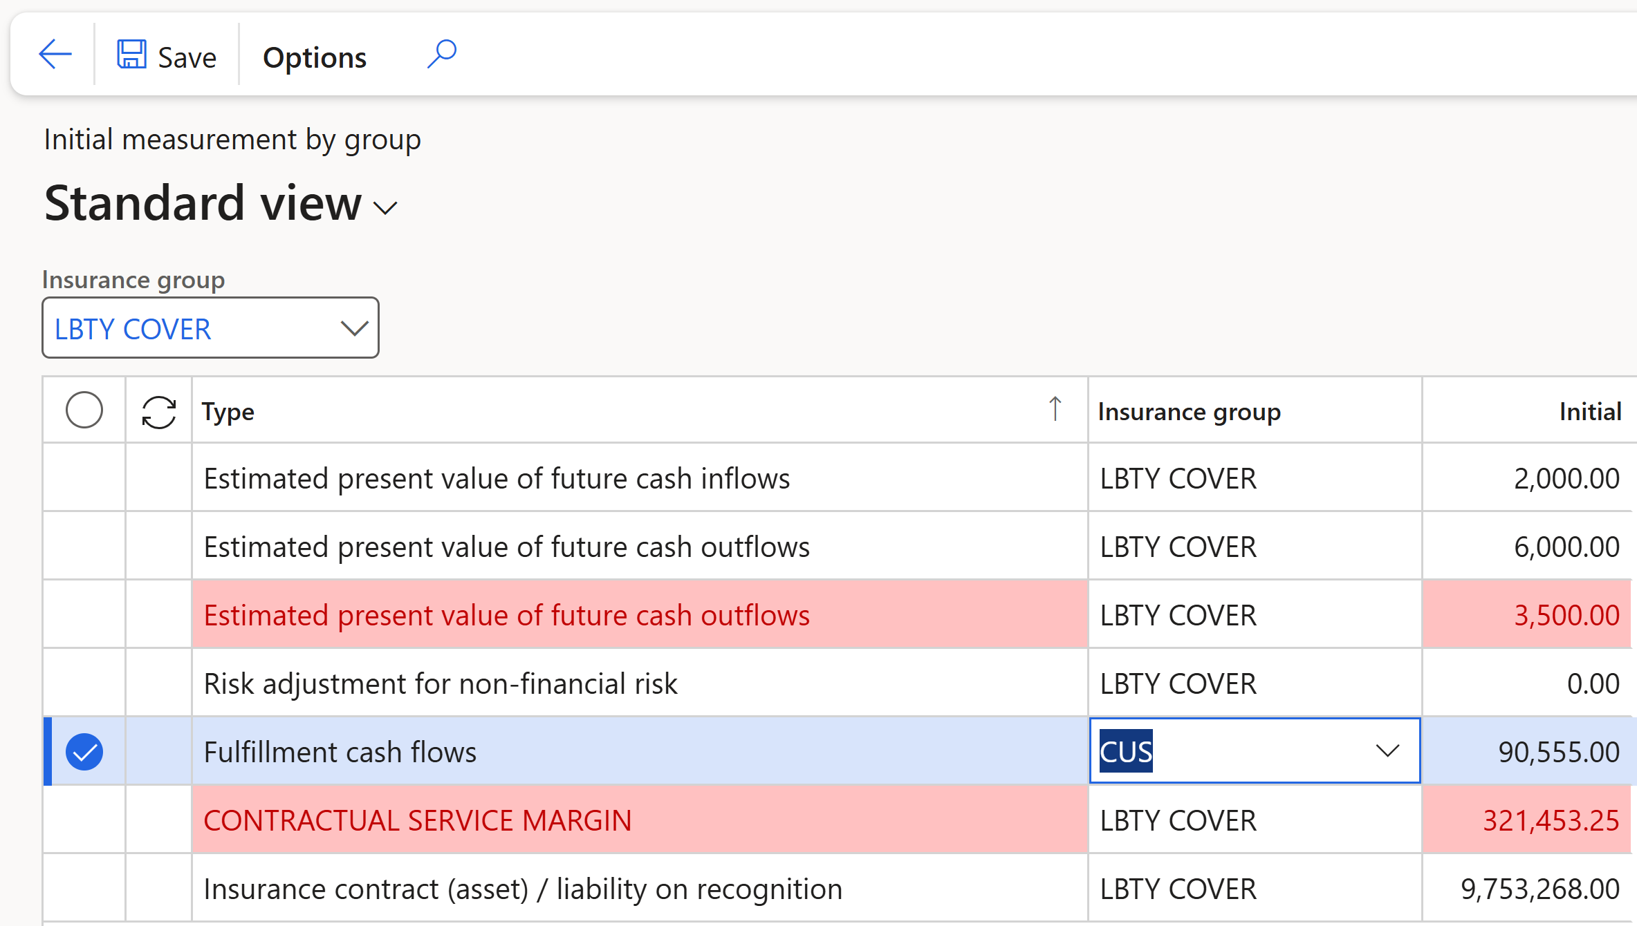The height and width of the screenshot is (926, 1637).
Task: Click the select-all circle in the grid header
Action: pos(84,409)
